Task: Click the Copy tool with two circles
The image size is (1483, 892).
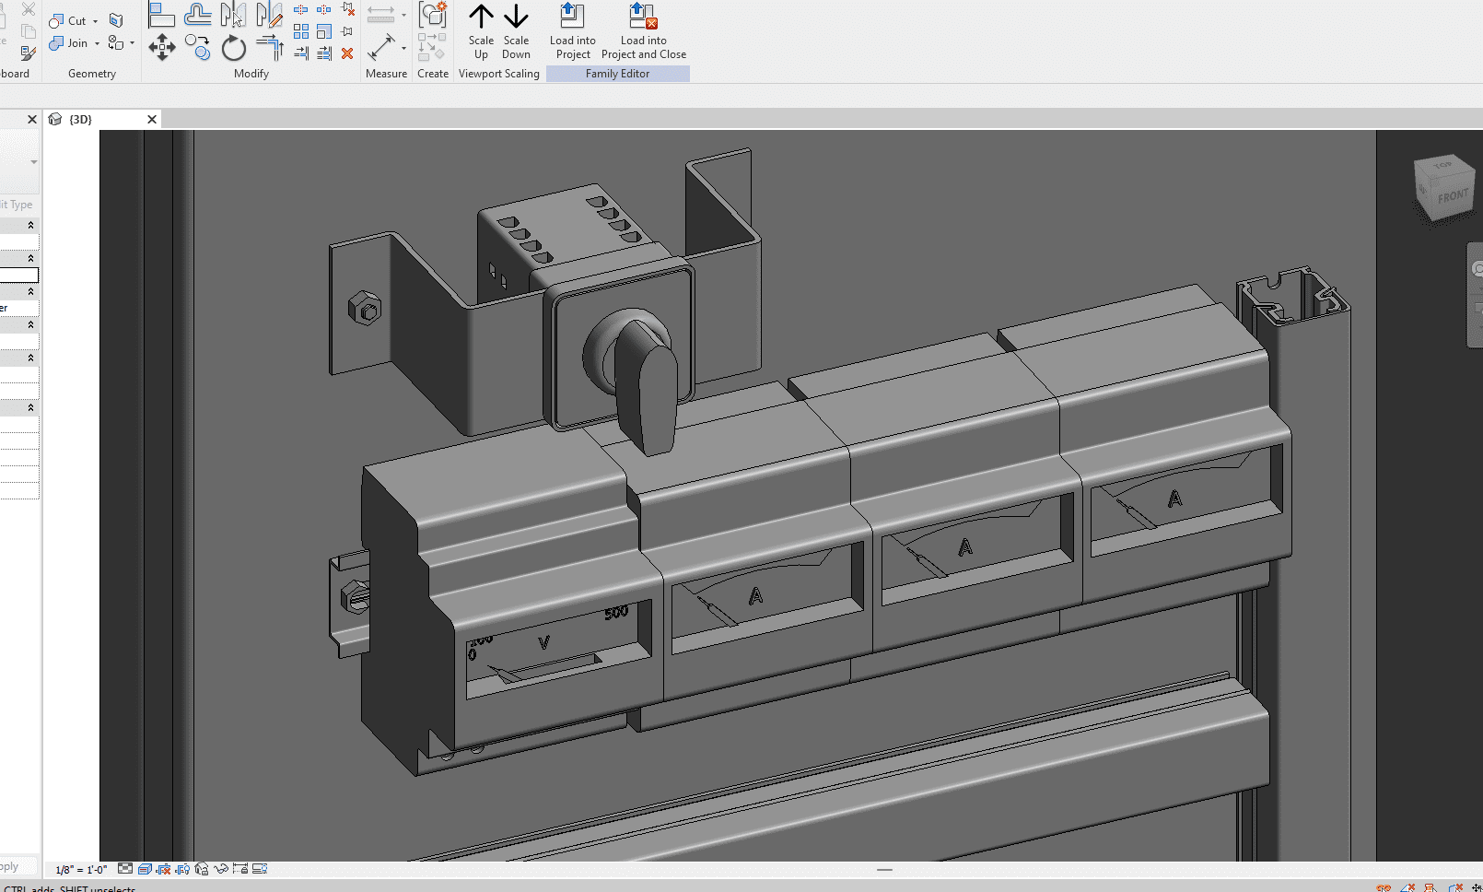Action: click(x=197, y=47)
